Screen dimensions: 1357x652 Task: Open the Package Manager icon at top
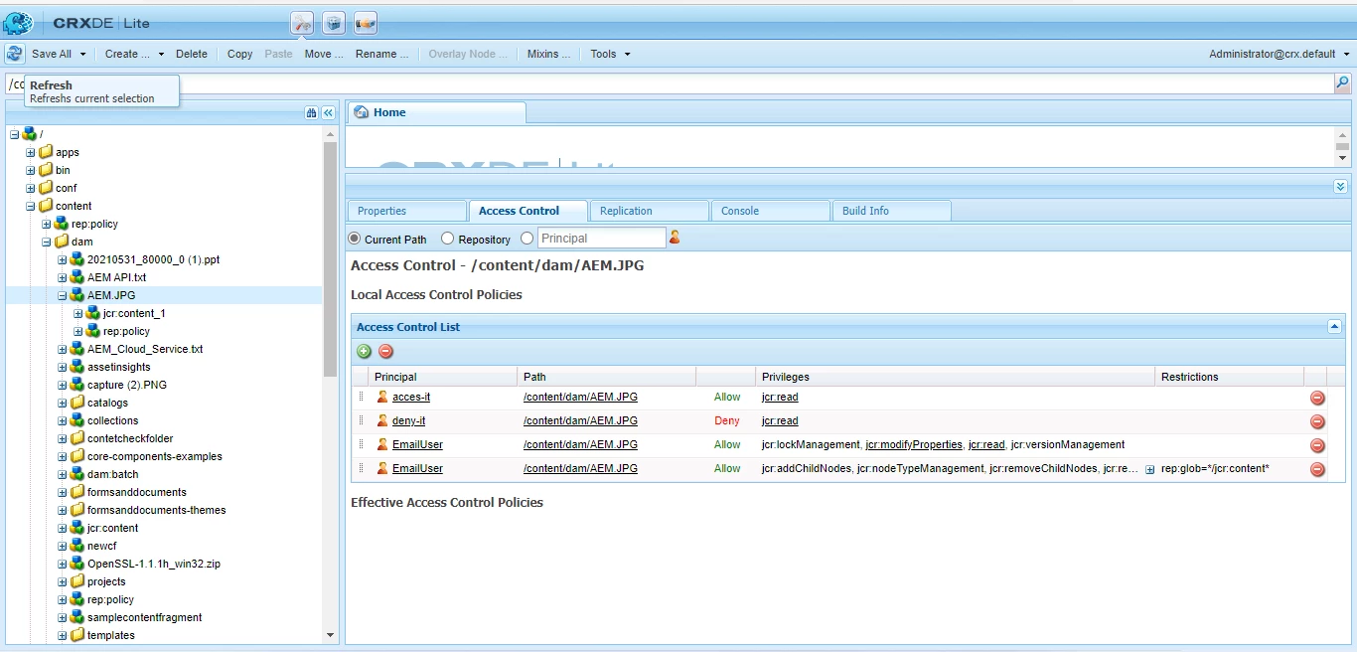[x=334, y=22]
